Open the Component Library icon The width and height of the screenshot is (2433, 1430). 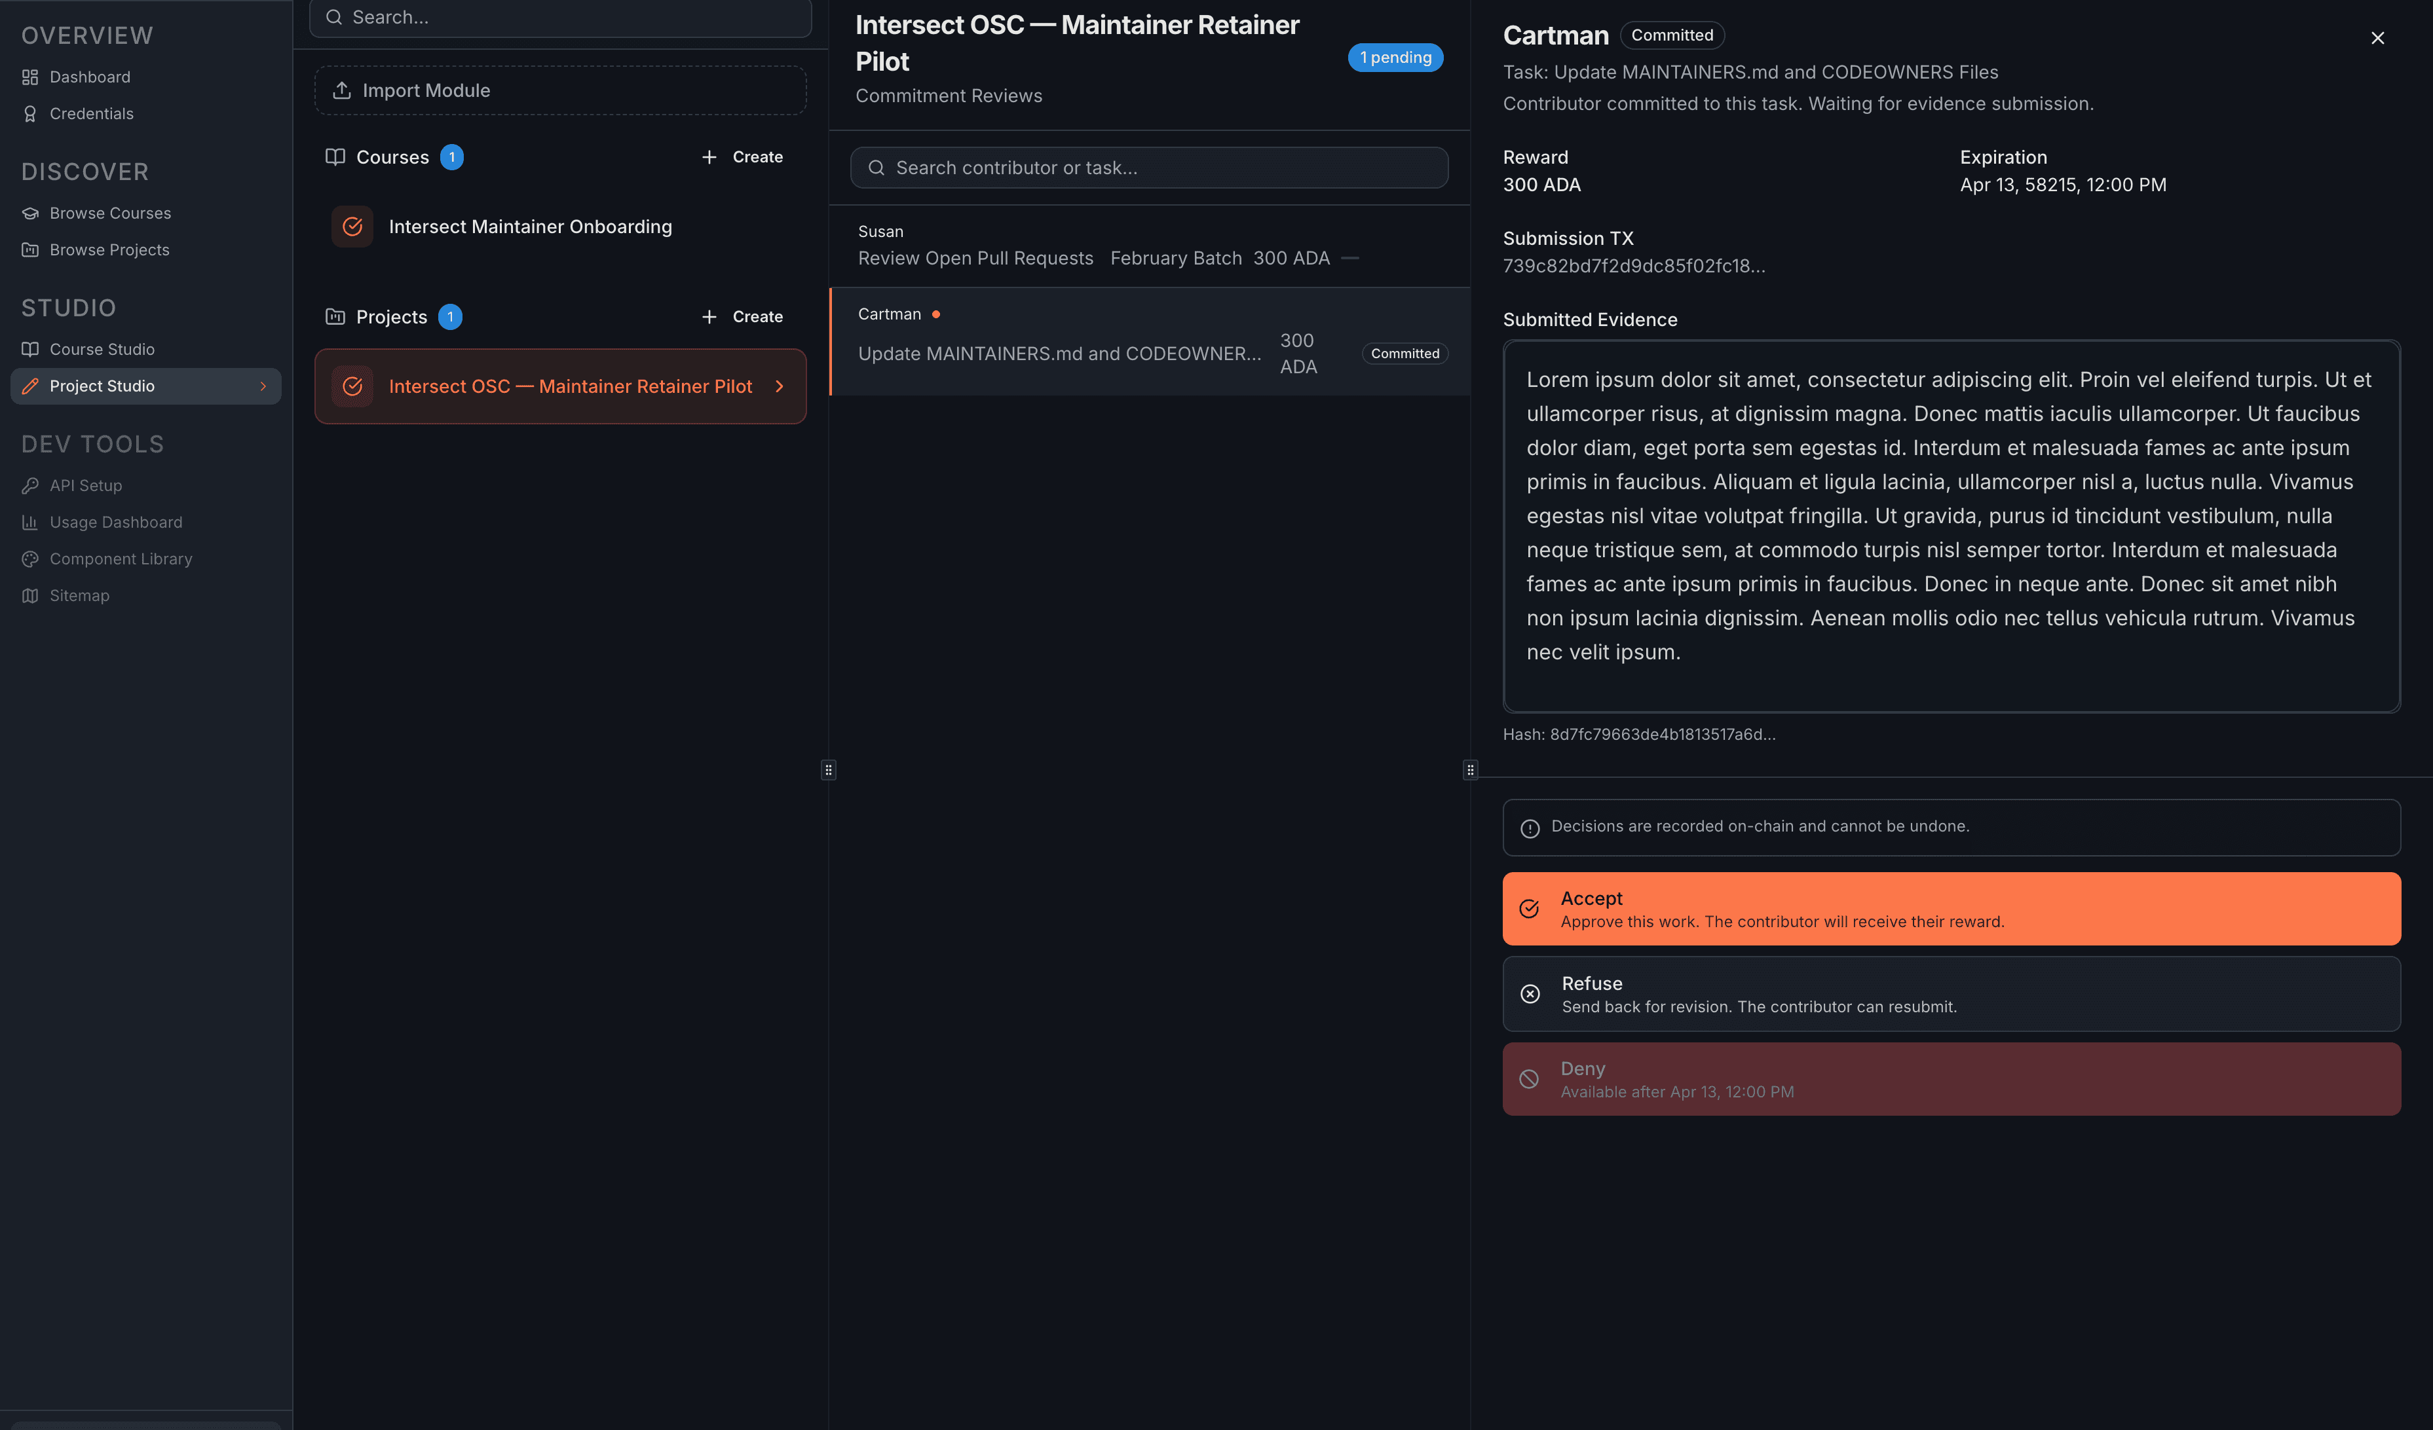tap(30, 558)
